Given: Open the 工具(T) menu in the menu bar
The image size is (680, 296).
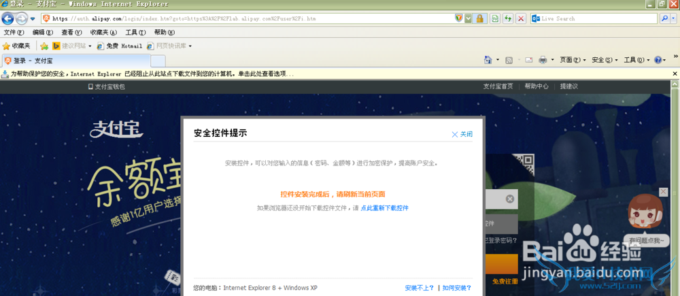Looking at the screenshot, I should coord(136,33).
